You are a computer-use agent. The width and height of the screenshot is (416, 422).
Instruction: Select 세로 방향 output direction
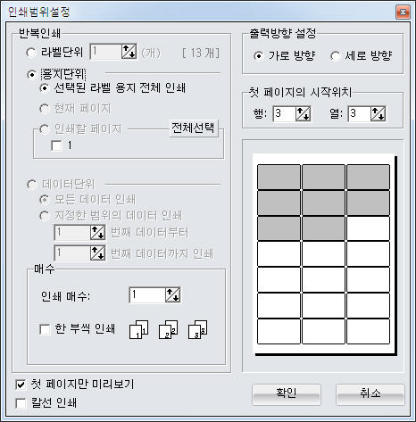pyautogui.click(x=335, y=56)
